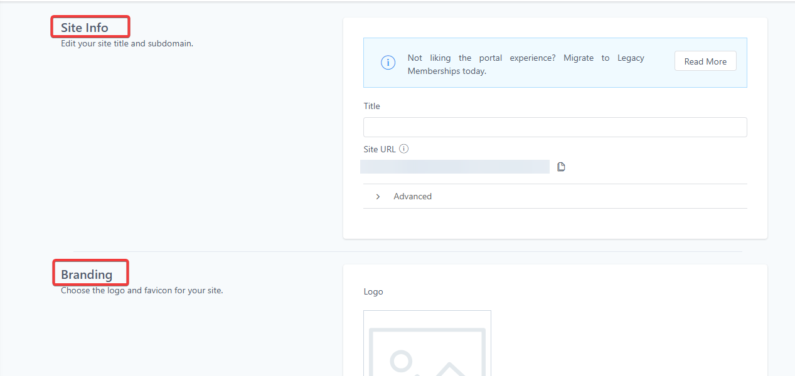Click the Site URL label text
795x376 pixels.
tap(380, 149)
